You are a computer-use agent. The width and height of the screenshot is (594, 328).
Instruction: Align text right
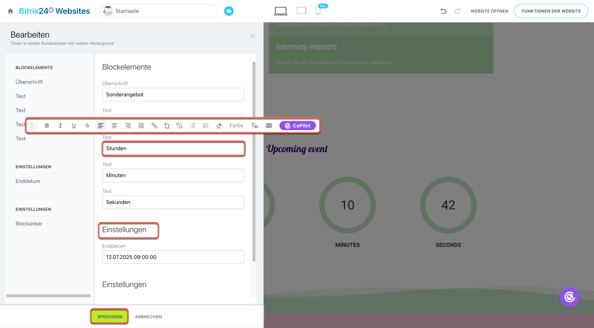tap(128, 125)
